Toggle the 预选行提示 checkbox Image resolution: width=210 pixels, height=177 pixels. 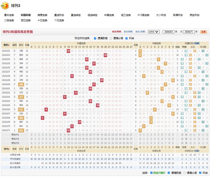click(x=151, y=173)
